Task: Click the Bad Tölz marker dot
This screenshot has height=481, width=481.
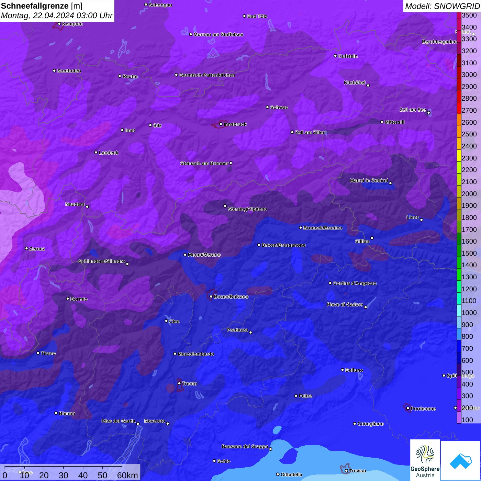Action: [245, 16]
